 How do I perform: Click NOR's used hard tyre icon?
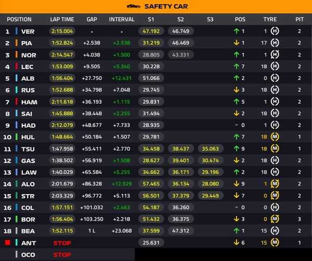(x=275, y=54)
